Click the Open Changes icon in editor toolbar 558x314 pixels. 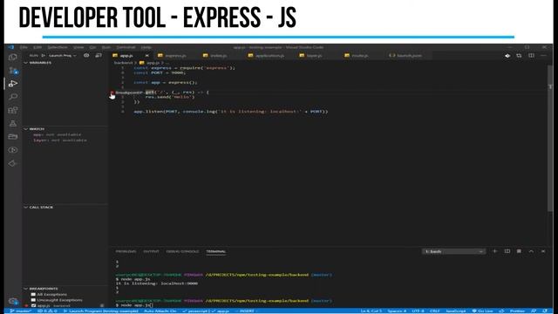click(x=507, y=56)
